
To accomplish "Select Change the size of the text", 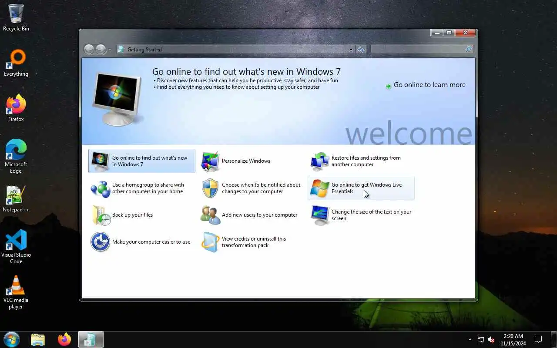I will (371, 215).
